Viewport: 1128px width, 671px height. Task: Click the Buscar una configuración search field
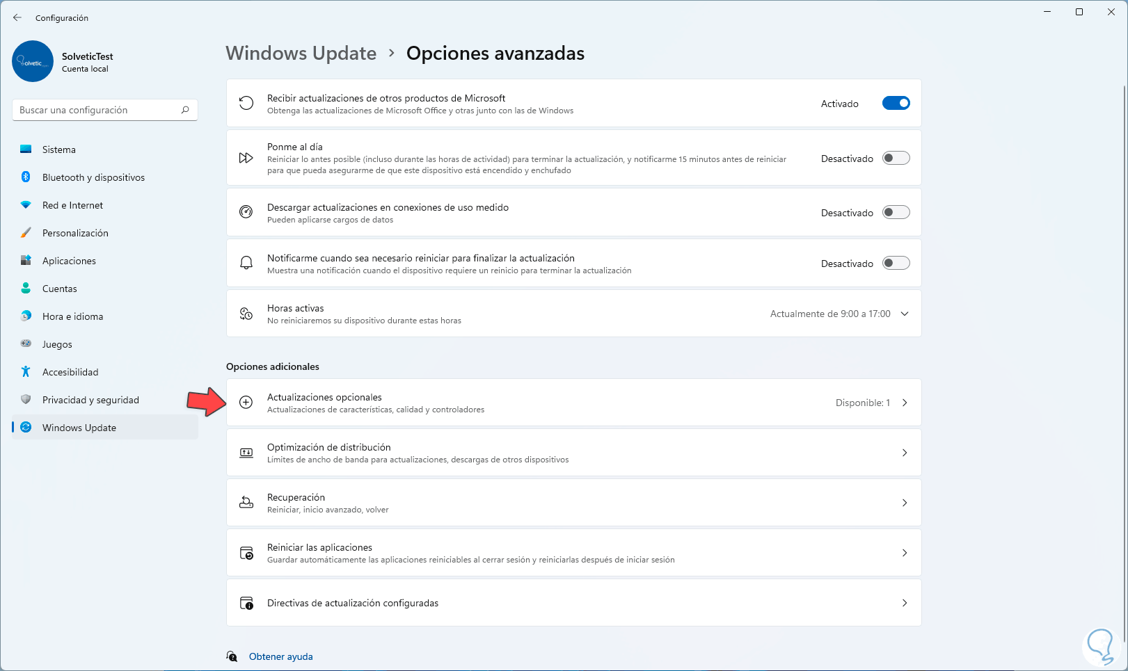(105, 110)
